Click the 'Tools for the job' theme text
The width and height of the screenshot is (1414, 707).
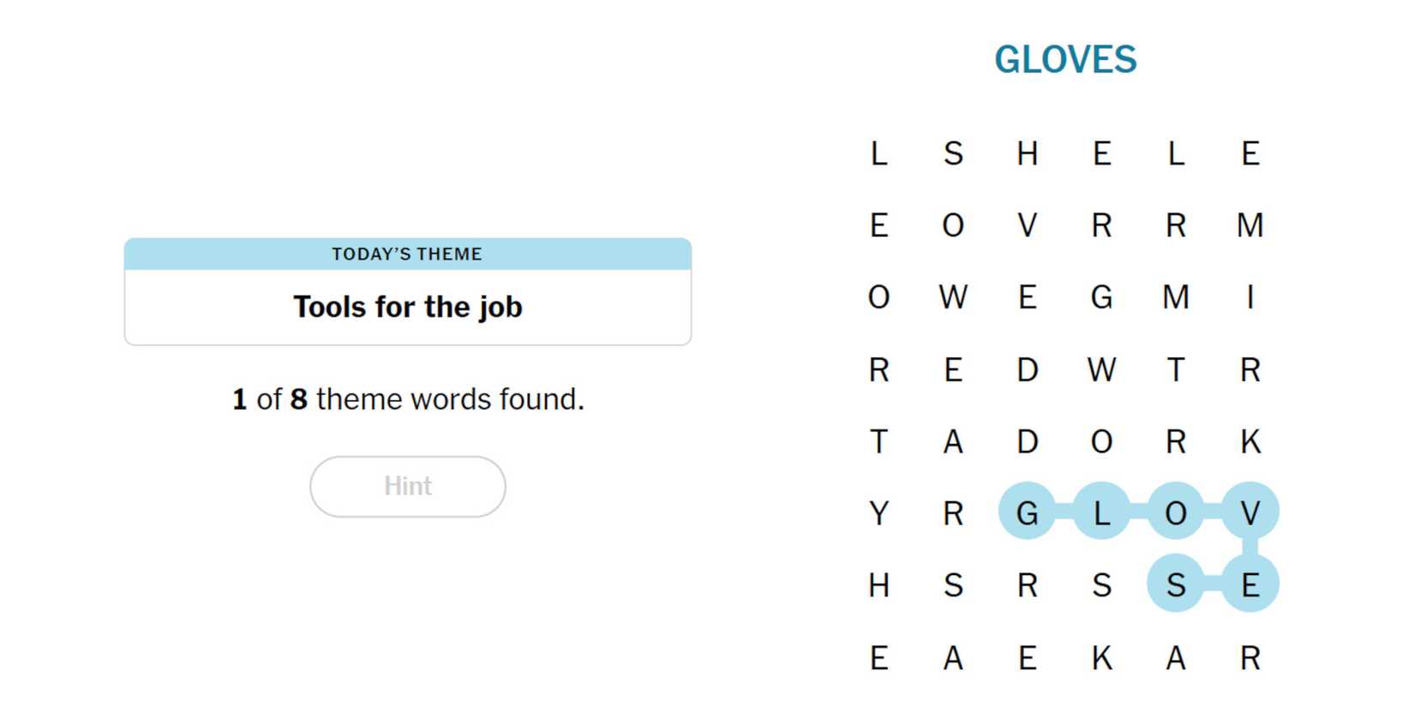(408, 307)
